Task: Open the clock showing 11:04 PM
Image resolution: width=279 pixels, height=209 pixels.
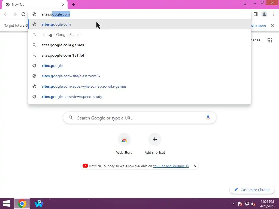Action: 267,204
